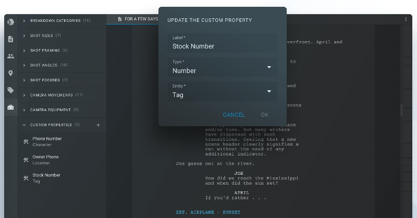Click the tools icon beside Owner Phone
The height and width of the screenshot is (218, 417).
(26, 160)
